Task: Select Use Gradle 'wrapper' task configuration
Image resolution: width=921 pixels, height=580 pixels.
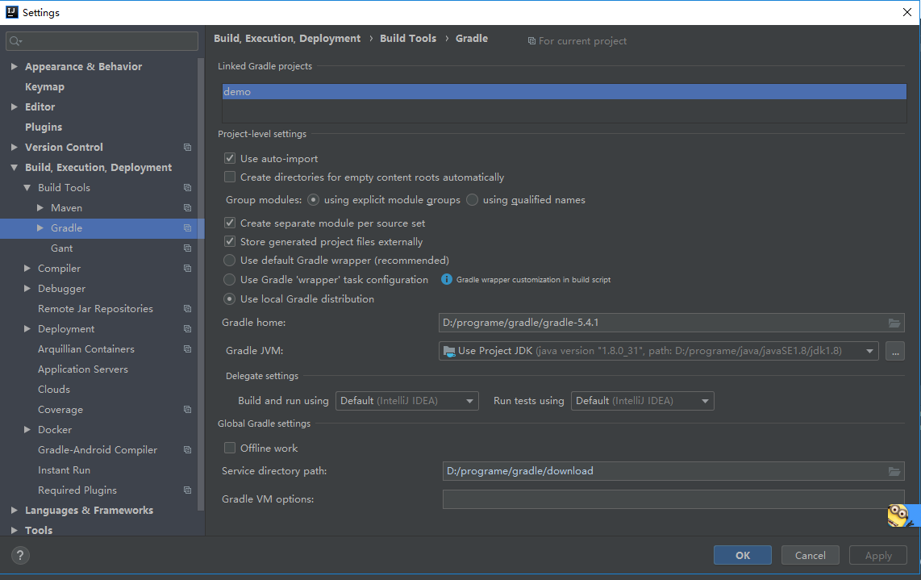Action: [230, 280]
